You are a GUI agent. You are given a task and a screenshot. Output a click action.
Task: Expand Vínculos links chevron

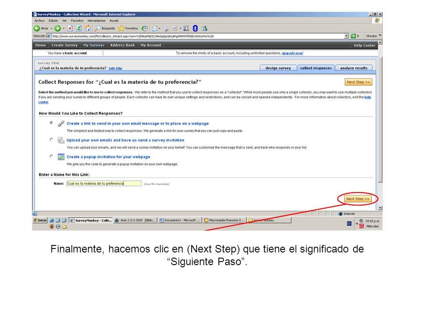point(380,35)
